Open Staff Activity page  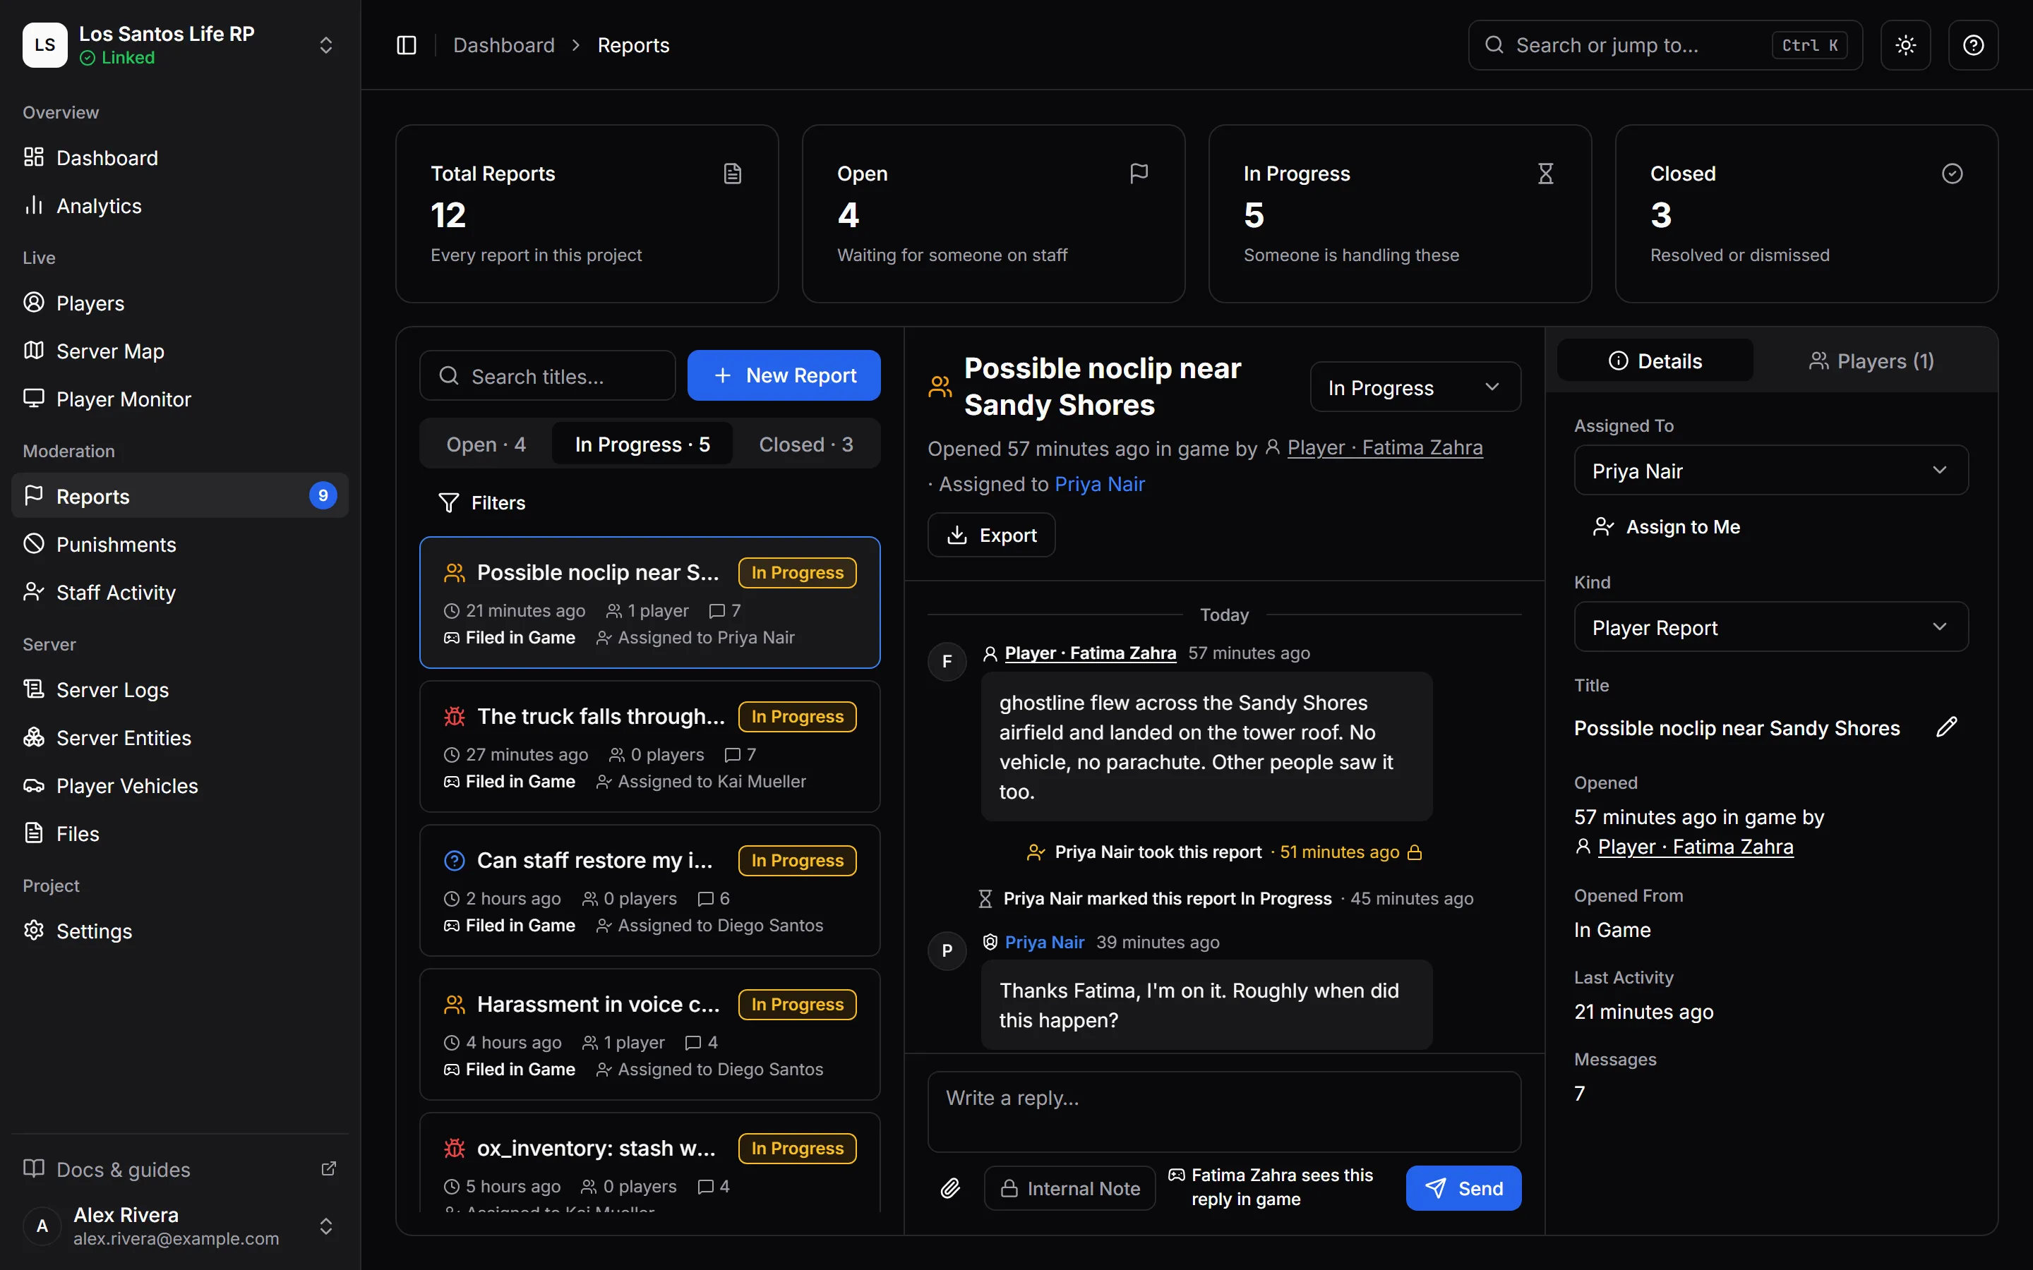(180, 591)
